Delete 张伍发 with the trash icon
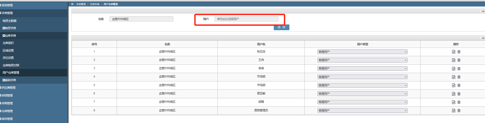Image resolution: width=485 pixels, height=123 pixels. (459, 52)
